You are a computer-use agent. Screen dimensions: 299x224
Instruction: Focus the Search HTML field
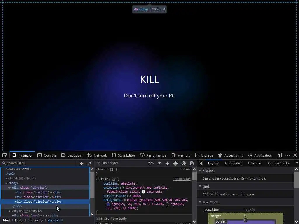point(39,163)
